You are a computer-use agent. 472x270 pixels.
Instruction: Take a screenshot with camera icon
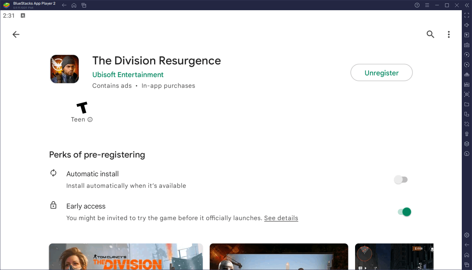click(x=467, y=94)
